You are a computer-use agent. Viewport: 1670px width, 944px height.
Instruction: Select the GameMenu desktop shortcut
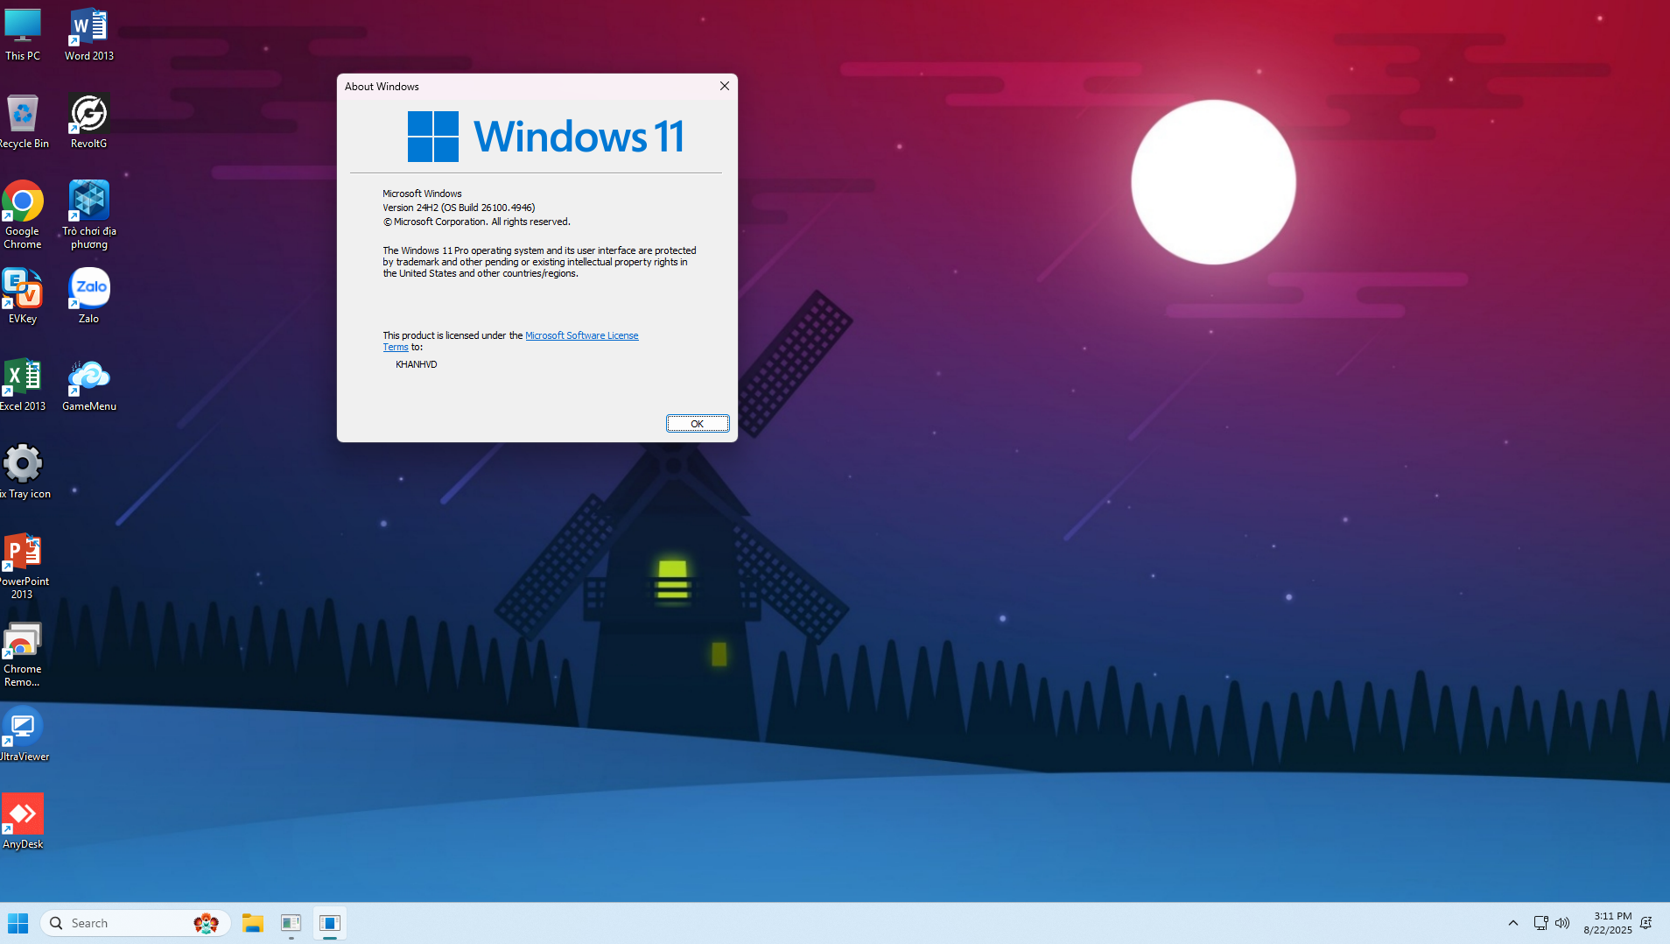(88, 384)
